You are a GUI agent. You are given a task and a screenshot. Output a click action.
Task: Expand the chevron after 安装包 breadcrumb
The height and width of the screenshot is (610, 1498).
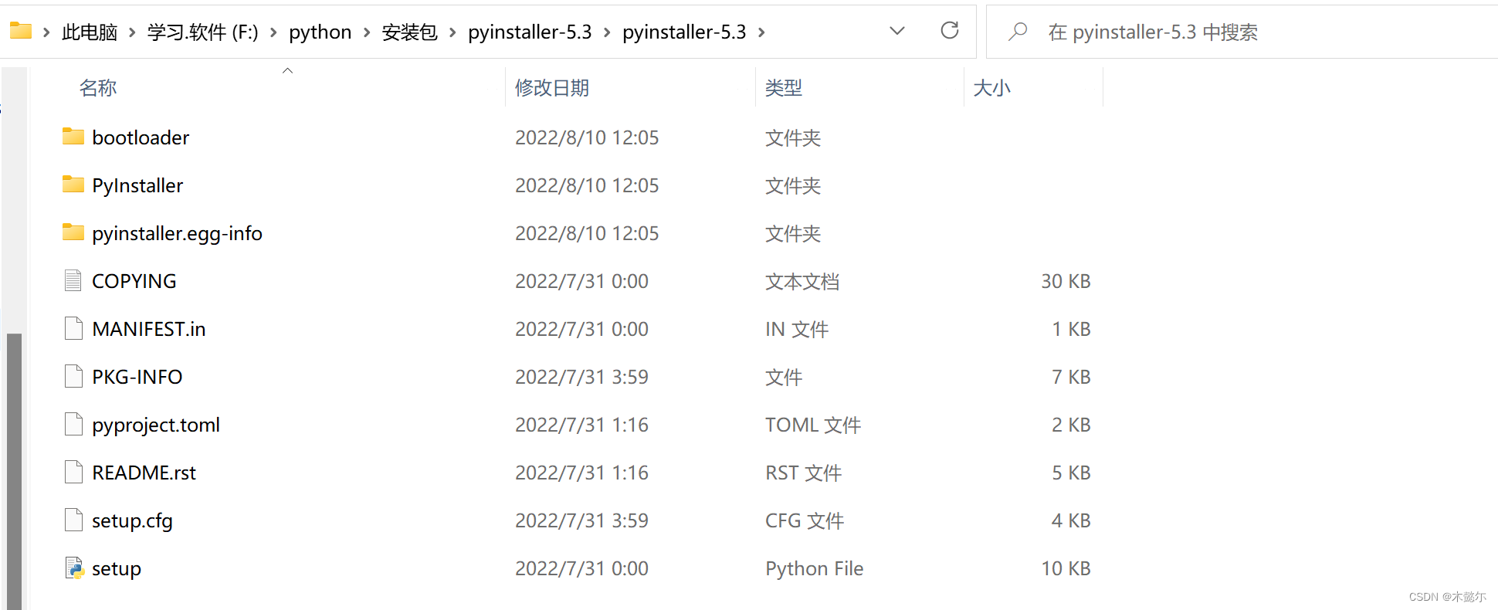pyautogui.click(x=452, y=32)
